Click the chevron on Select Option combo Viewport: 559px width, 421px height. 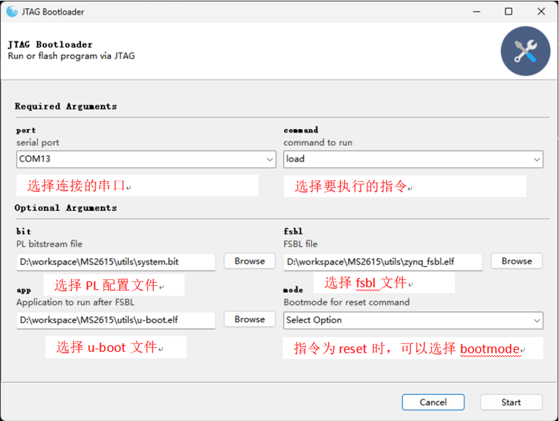click(x=537, y=321)
